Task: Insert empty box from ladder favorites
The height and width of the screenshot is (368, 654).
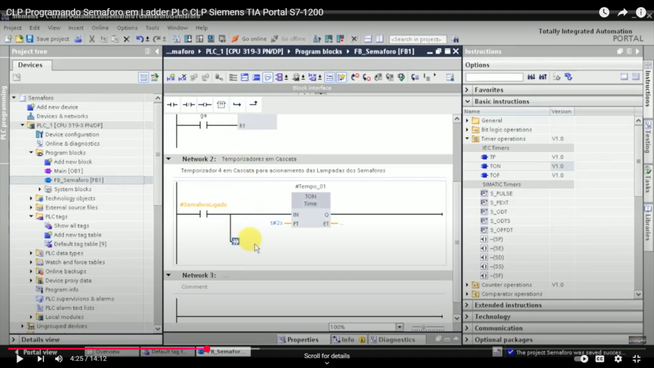Action: pyautogui.click(x=221, y=104)
